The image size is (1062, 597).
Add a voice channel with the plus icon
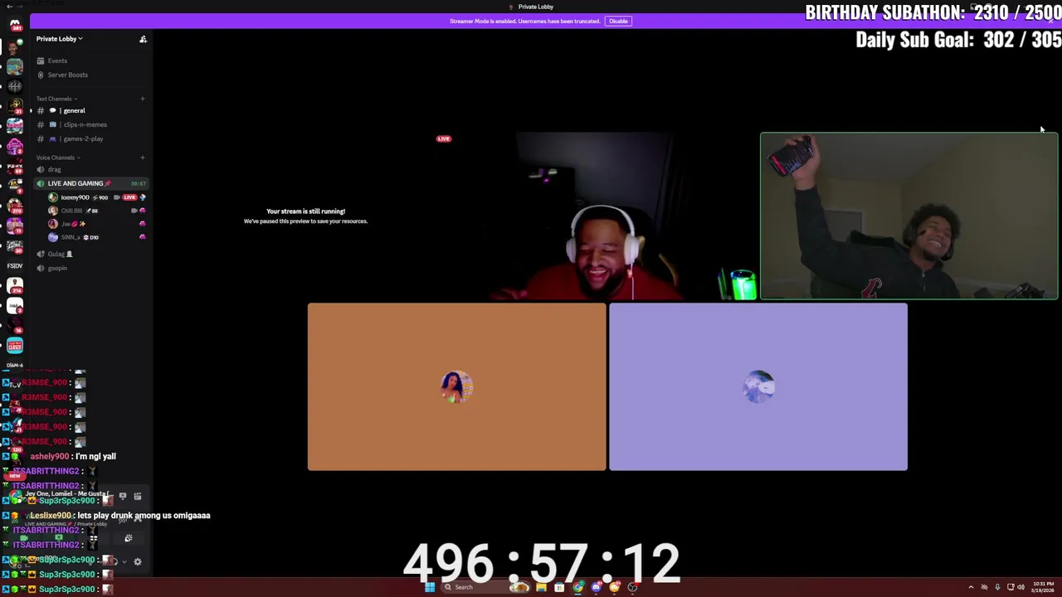pyautogui.click(x=142, y=158)
